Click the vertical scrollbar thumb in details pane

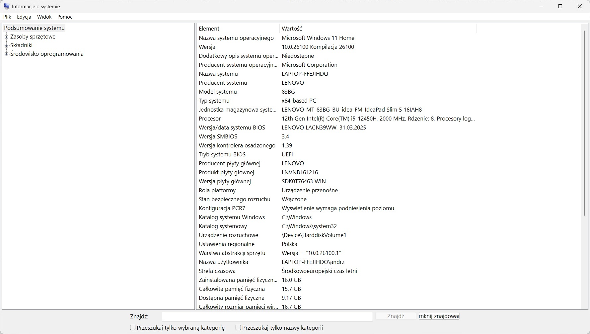(x=584, y=123)
